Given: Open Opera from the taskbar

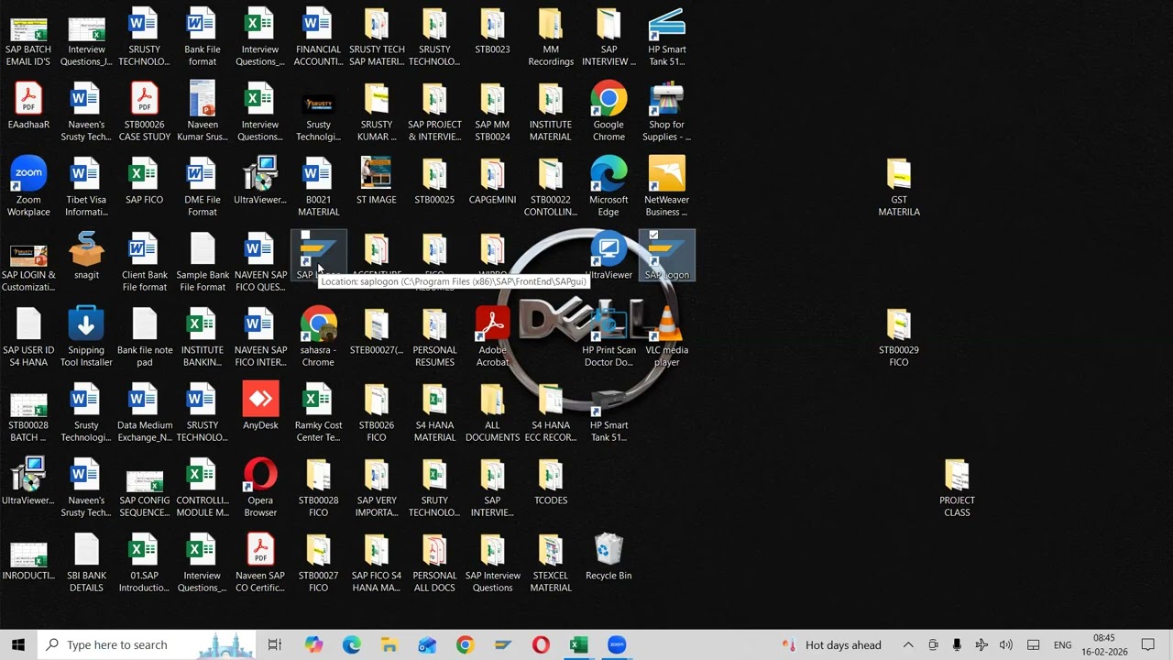Looking at the screenshot, I should [x=541, y=644].
